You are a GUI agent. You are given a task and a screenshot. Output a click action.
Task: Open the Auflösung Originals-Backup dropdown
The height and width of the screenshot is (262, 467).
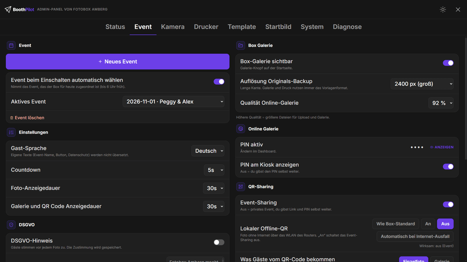click(x=422, y=84)
